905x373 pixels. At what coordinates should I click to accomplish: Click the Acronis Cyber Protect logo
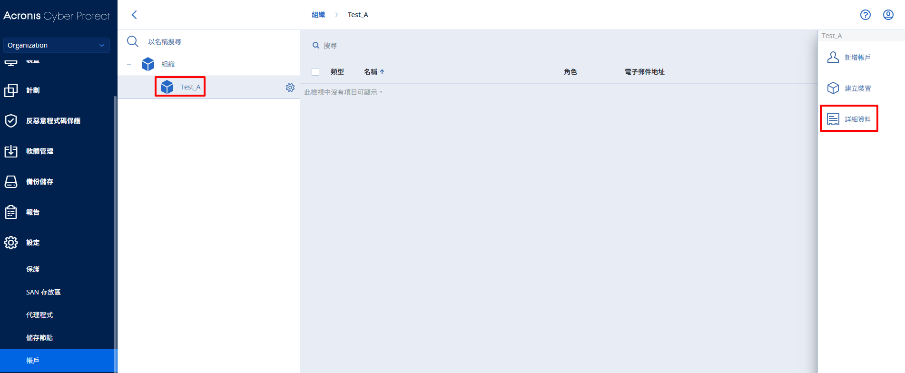click(x=56, y=16)
